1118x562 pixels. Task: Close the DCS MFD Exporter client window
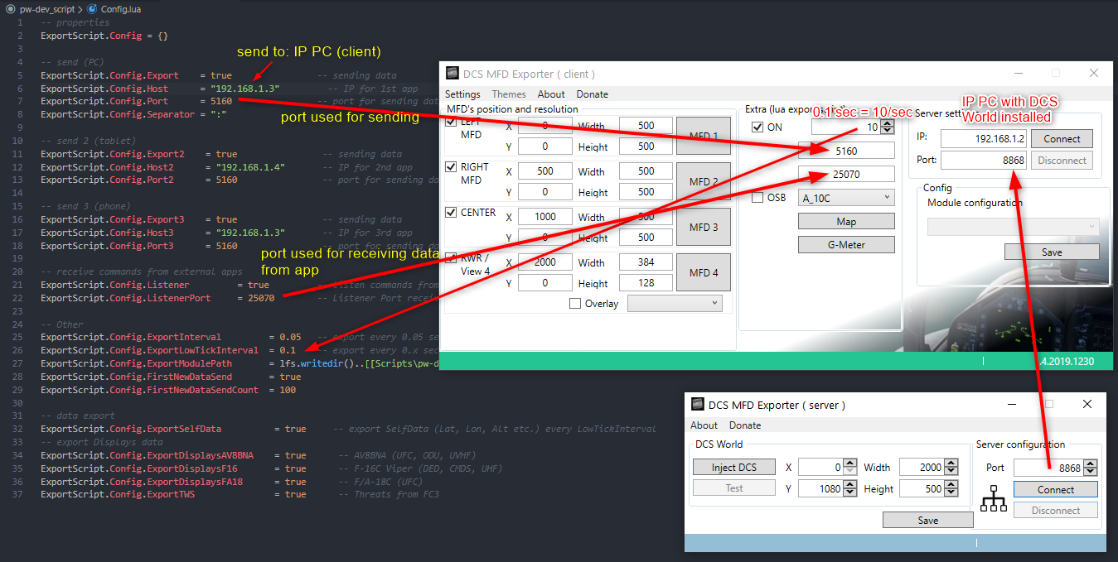point(1093,74)
